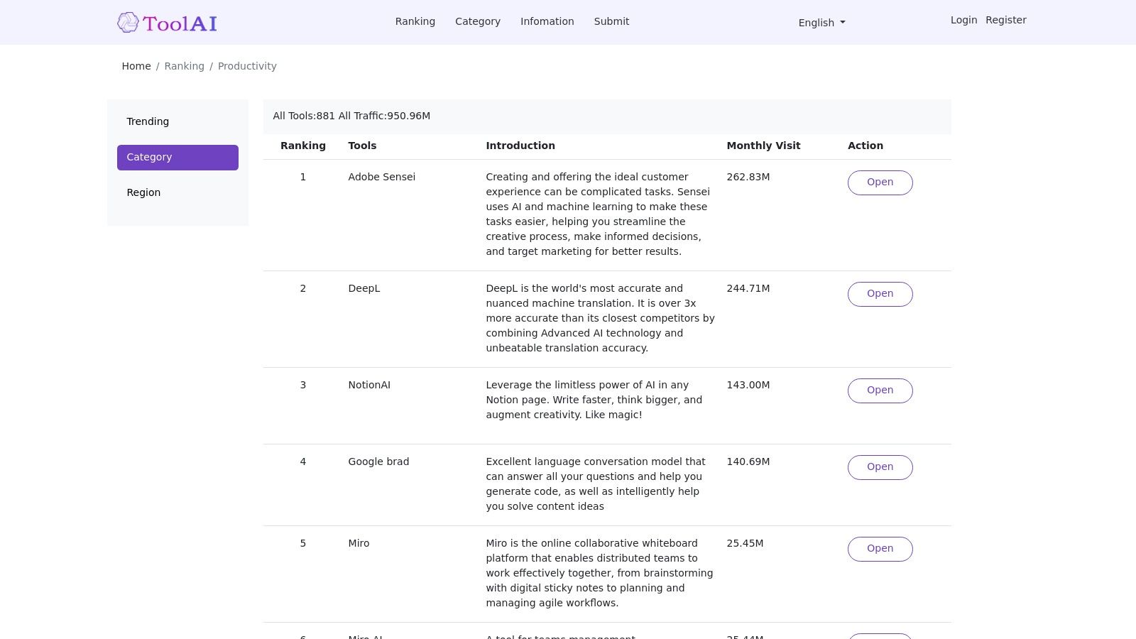This screenshot has width=1136, height=639.
Task: Click Ranking in the breadcrumb
Action: tap(185, 66)
